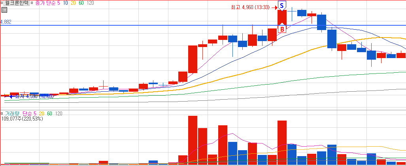Click the 4,882 horizontal line price label

6,22
